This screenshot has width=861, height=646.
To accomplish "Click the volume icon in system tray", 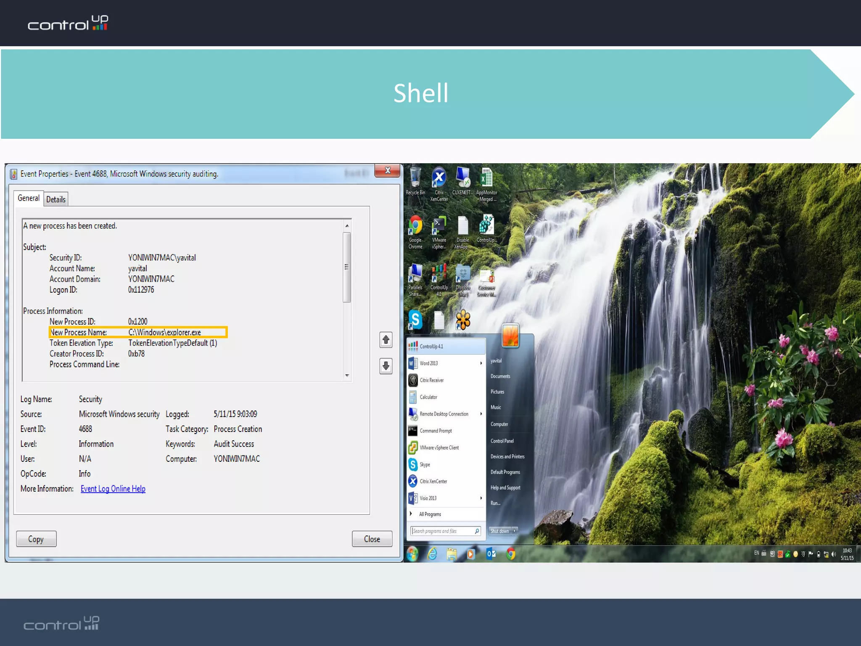I will point(834,554).
